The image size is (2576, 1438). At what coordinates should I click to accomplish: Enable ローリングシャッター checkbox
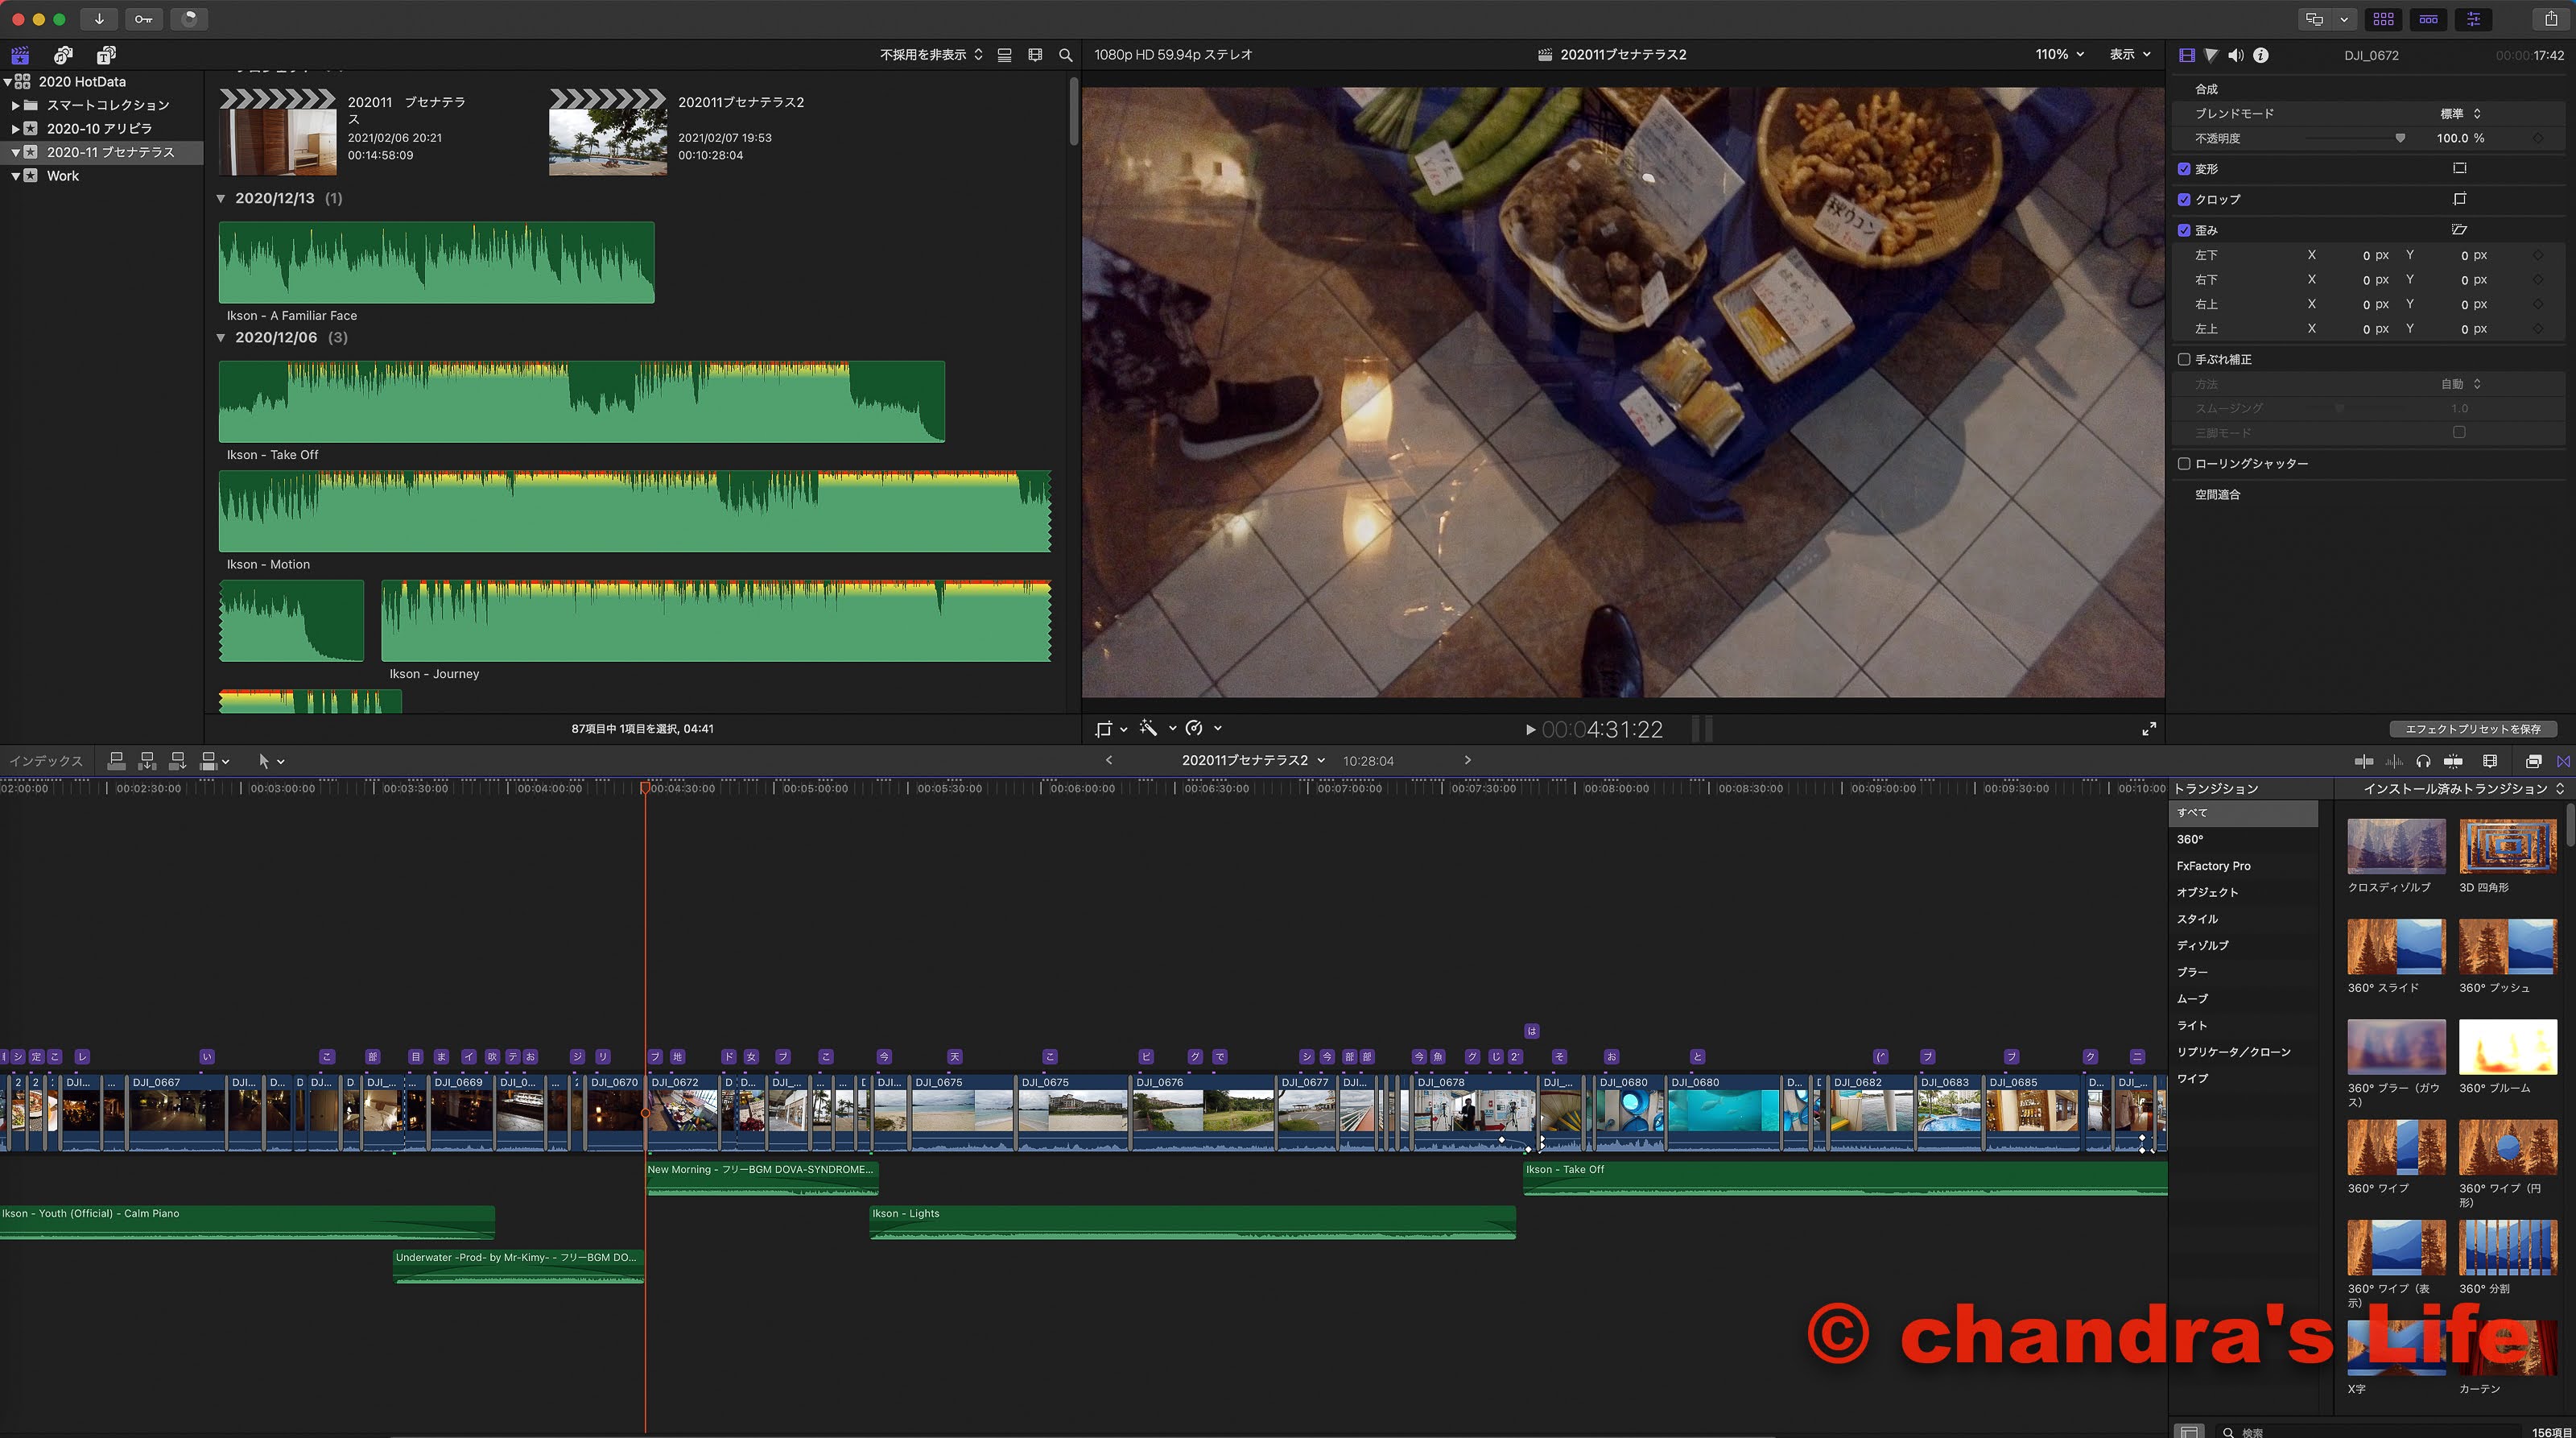pos(2184,464)
